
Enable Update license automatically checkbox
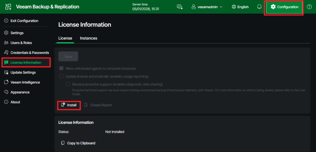tap(61, 76)
